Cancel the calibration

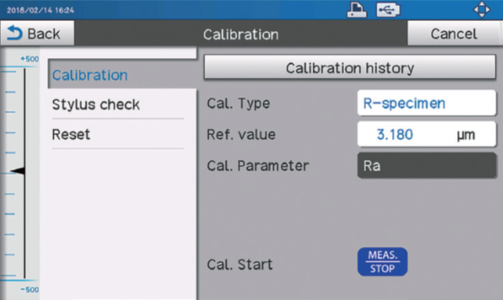pos(454,34)
